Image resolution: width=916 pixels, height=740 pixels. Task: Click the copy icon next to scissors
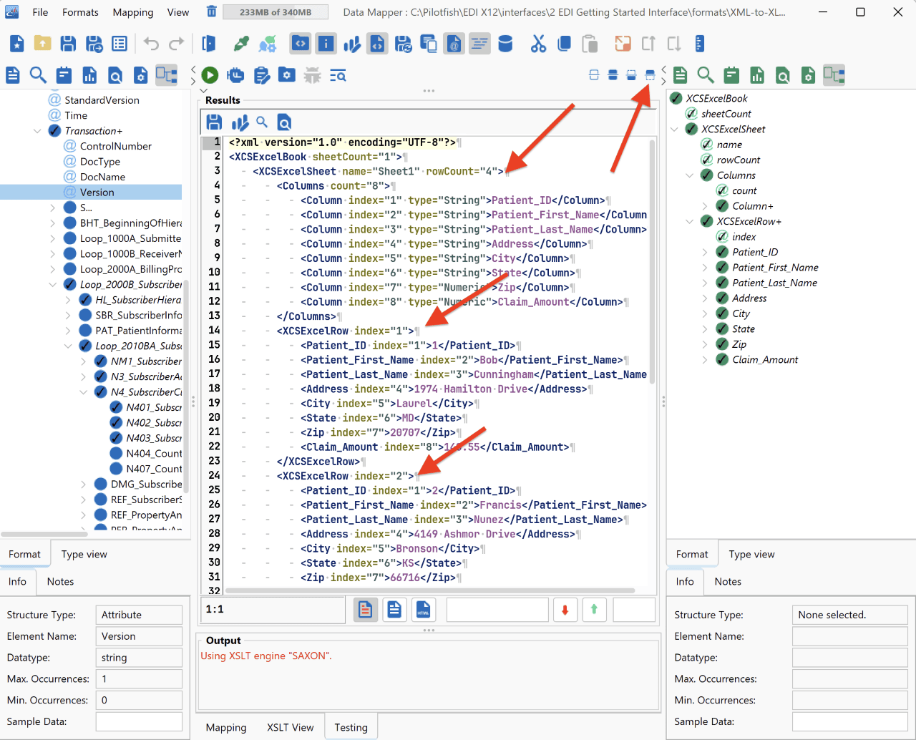[564, 44]
